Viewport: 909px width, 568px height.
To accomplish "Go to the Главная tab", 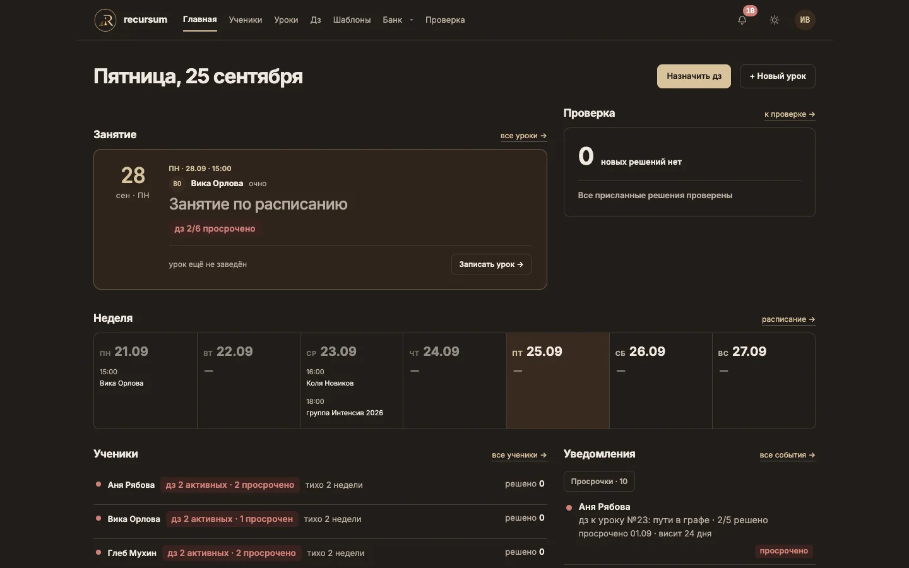I will pyautogui.click(x=200, y=20).
